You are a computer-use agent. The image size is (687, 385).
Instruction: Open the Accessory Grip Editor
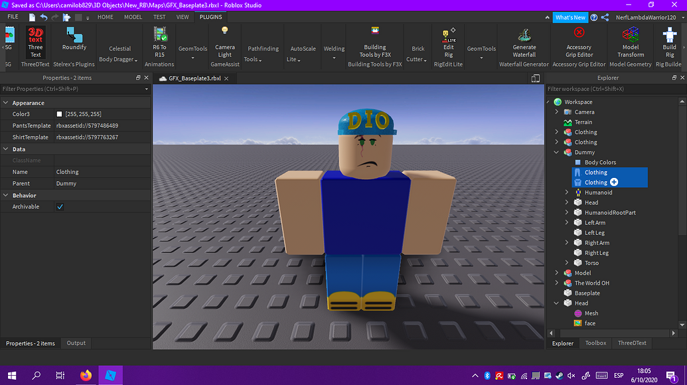pos(579,42)
